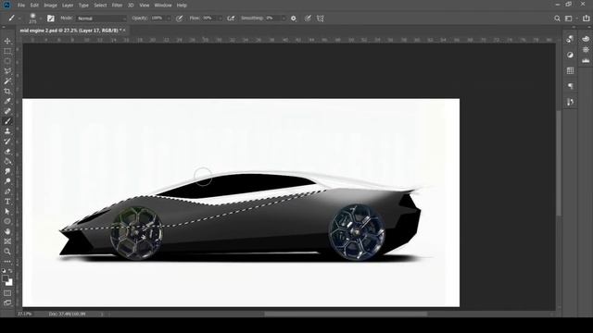Expand the Opacity slider dropdown
This screenshot has width=593, height=333.
(169, 18)
